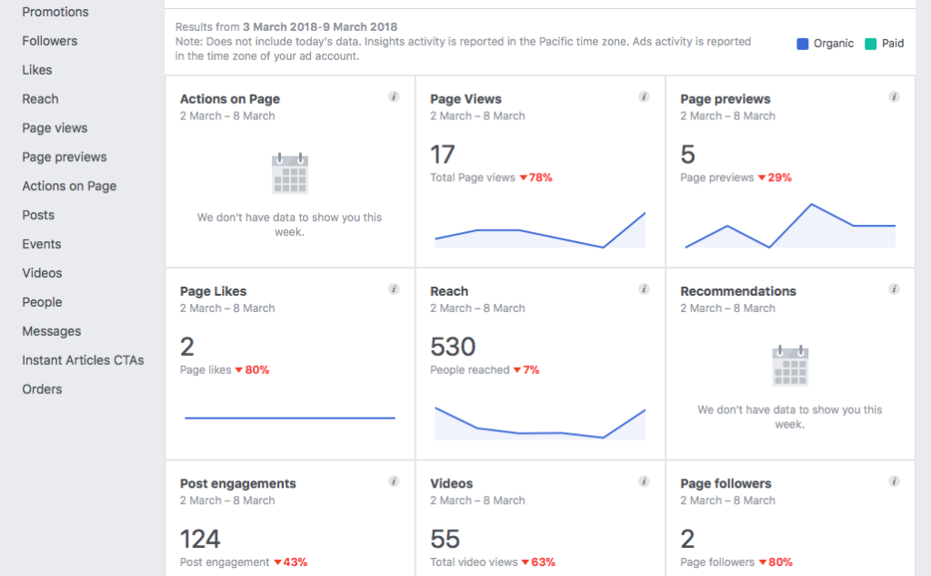Open info icon on Videos card
931x576 pixels.
click(x=644, y=480)
